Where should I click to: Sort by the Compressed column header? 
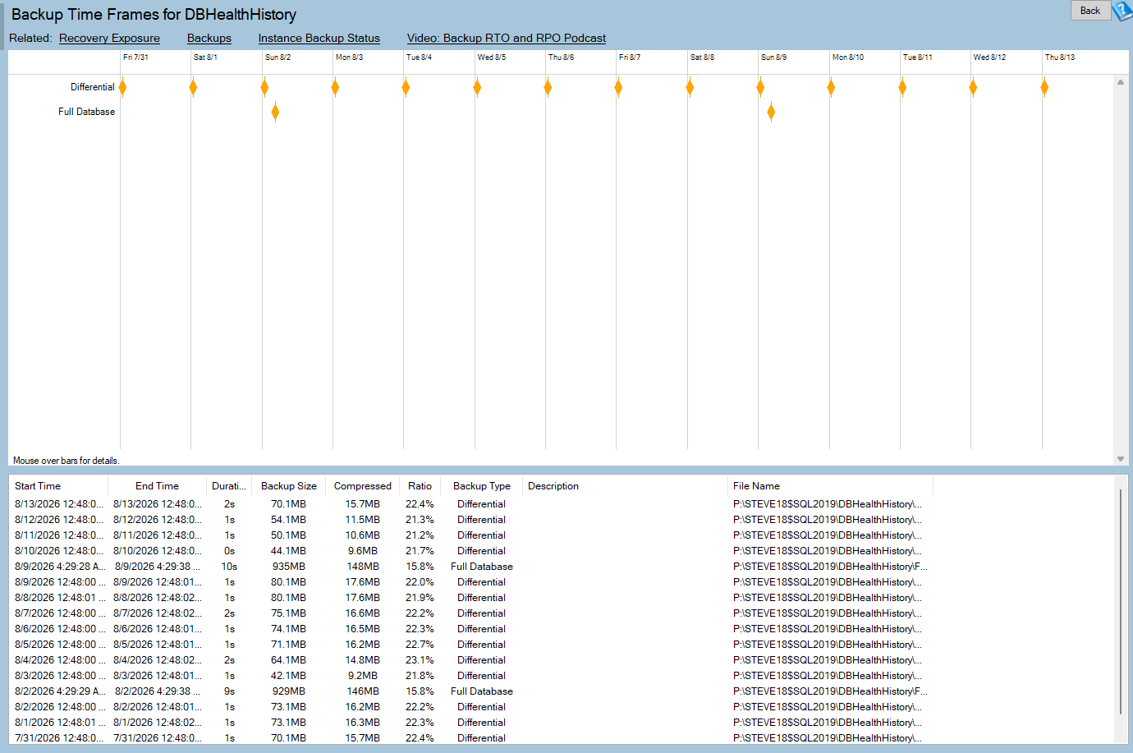[363, 486]
